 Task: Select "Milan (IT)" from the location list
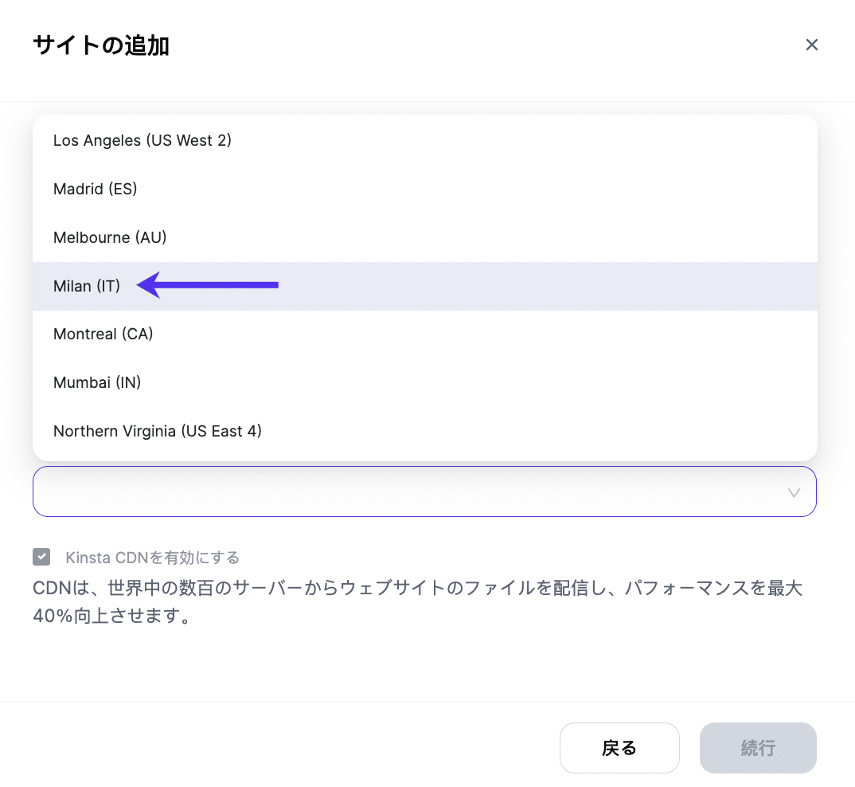pos(87,285)
